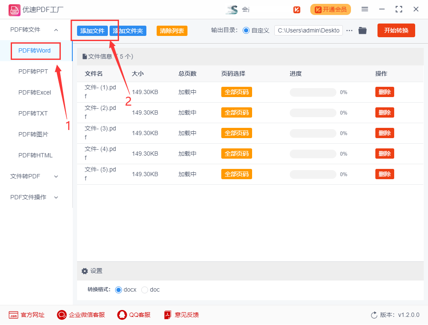Image resolution: width=428 pixels, height=325 pixels.
Task: Click the VIP badge icon in title bar
Action: click(x=297, y=10)
